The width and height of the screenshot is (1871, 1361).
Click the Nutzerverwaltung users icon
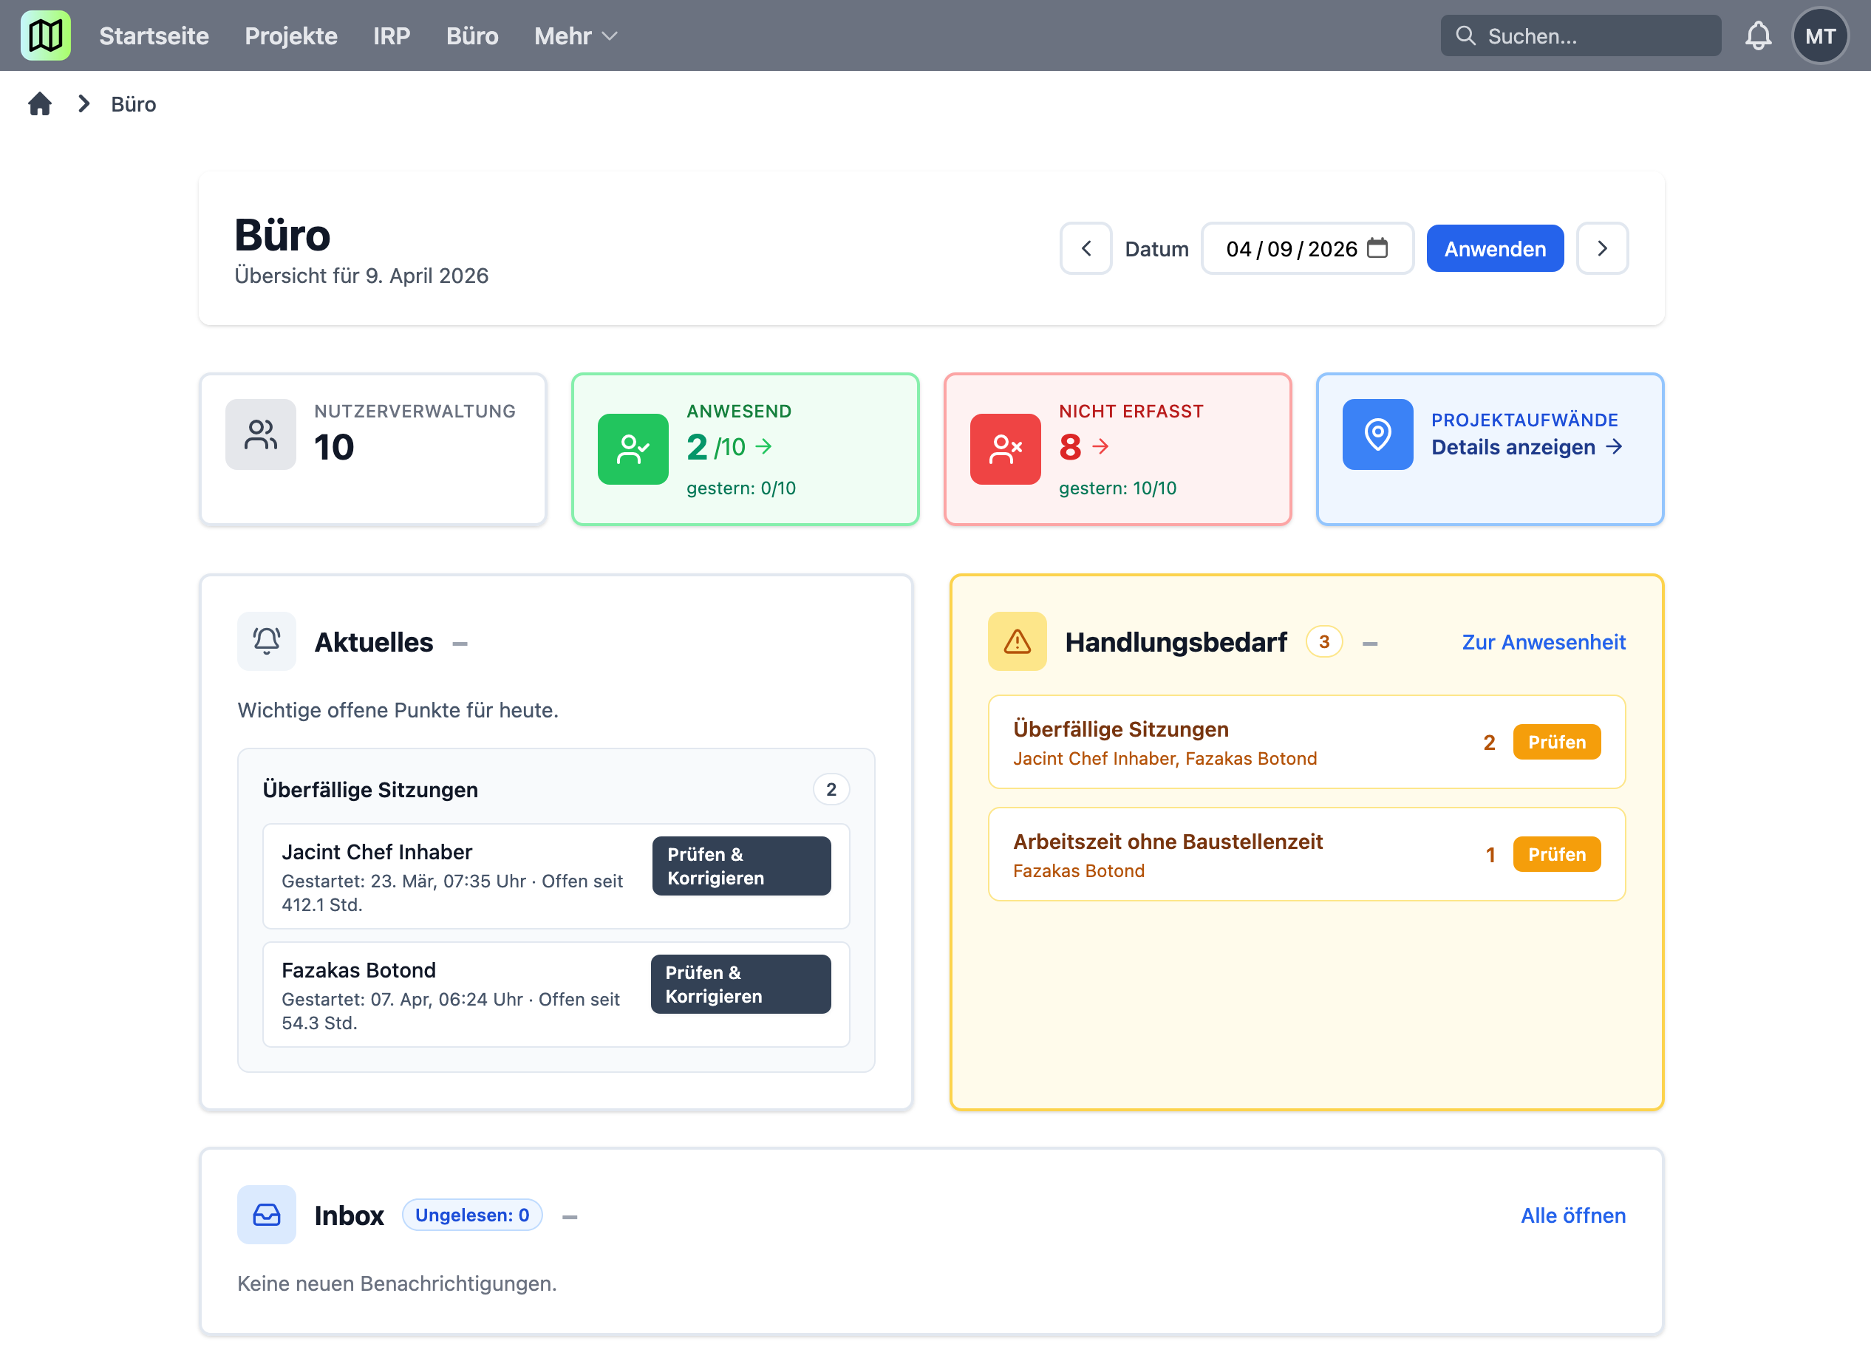(x=261, y=434)
